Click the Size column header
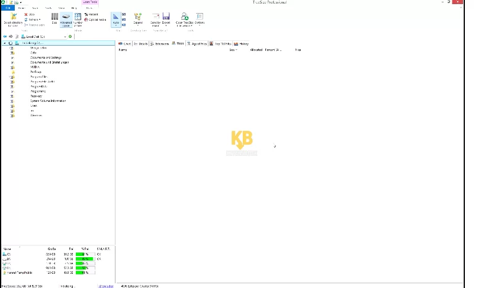 coord(232,50)
